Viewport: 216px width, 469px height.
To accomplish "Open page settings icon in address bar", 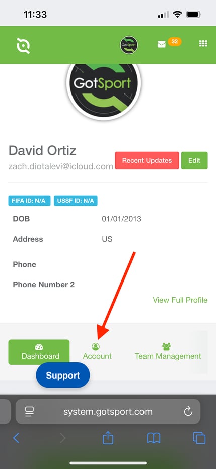I will (29, 412).
